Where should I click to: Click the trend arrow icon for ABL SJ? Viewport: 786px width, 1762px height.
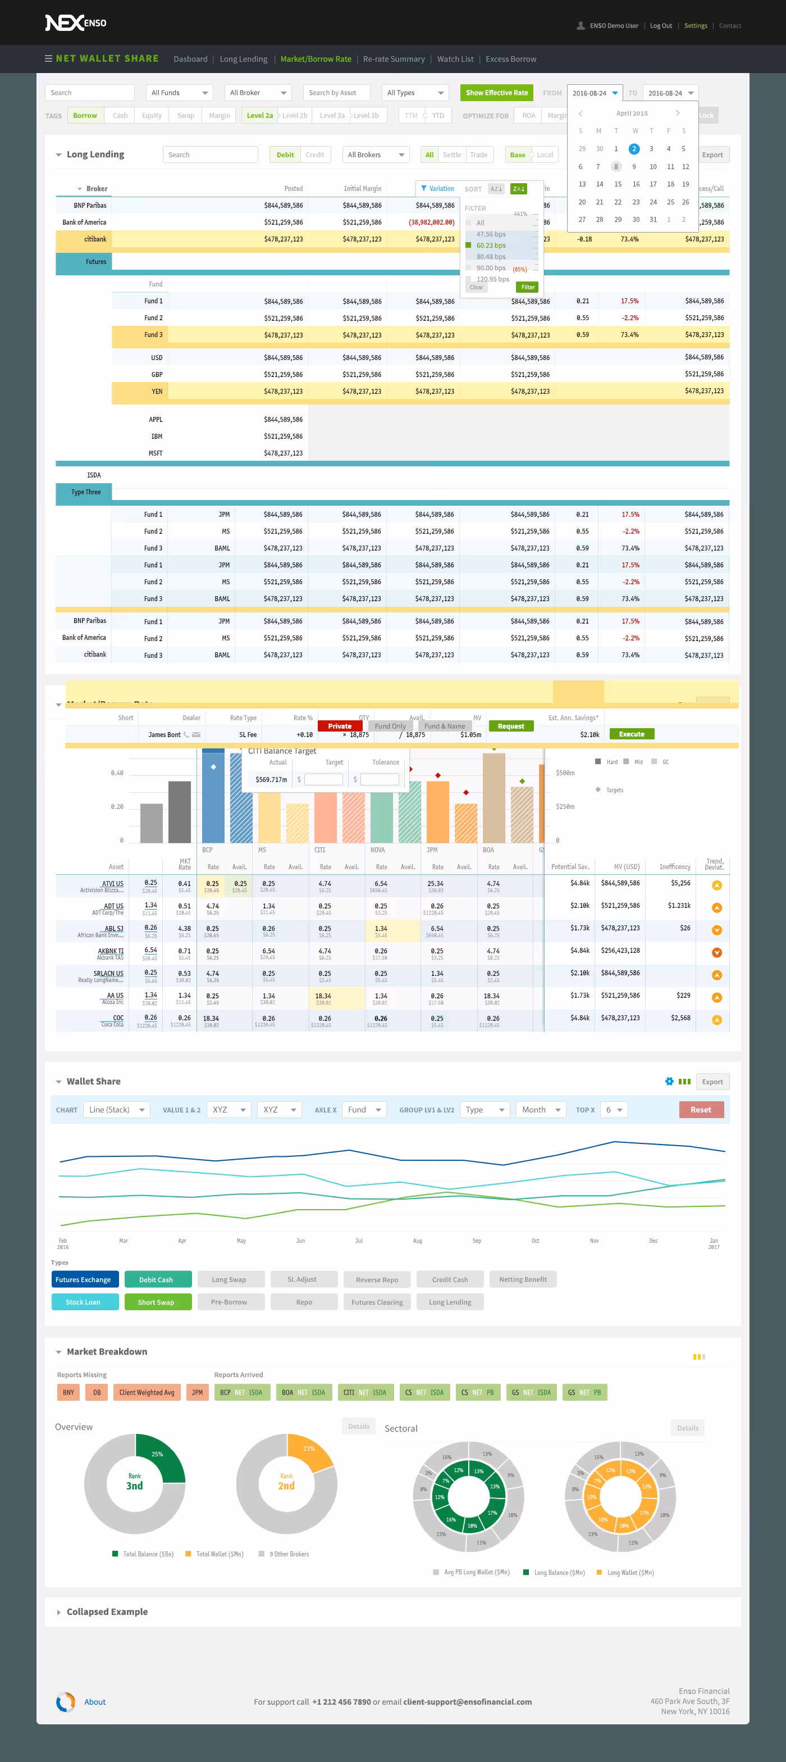pos(717,930)
